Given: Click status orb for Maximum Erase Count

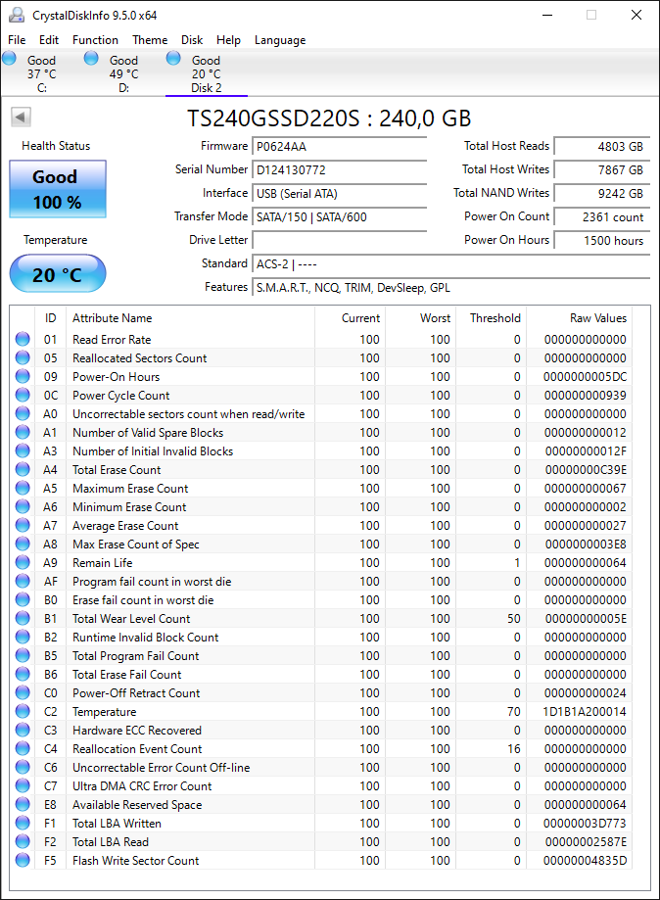Looking at the screenshot, I should click(x=23, y=488).
